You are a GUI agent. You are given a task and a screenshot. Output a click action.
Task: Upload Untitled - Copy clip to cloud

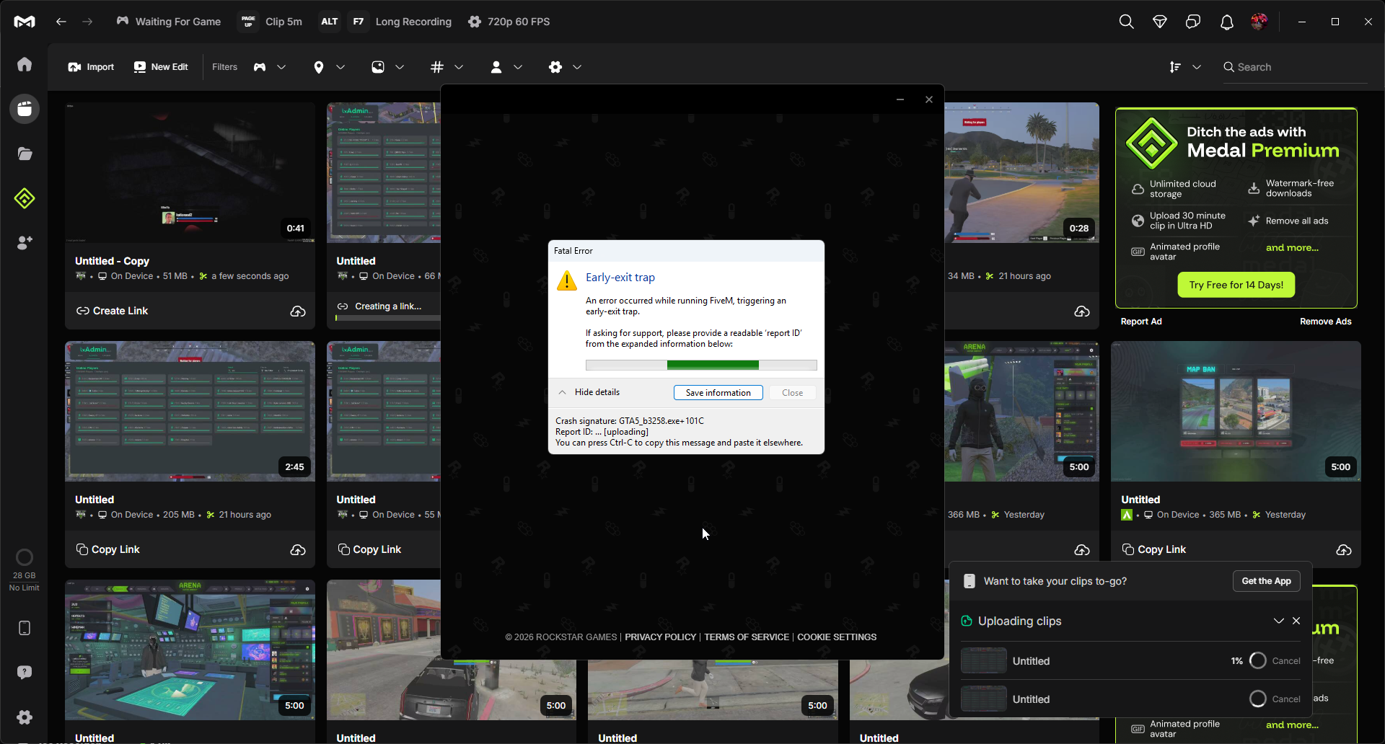coord(298,311)
